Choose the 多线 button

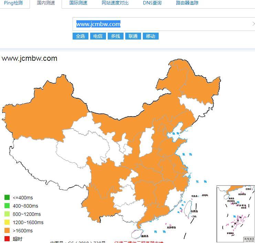(x=116, y=36)
